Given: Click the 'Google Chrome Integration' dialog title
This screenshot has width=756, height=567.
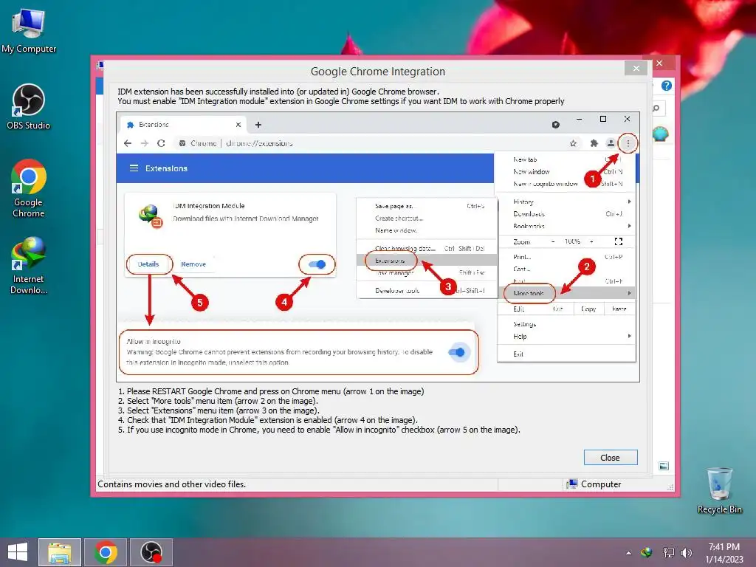Looking at the screenshot, I should (x=377, y=72).
